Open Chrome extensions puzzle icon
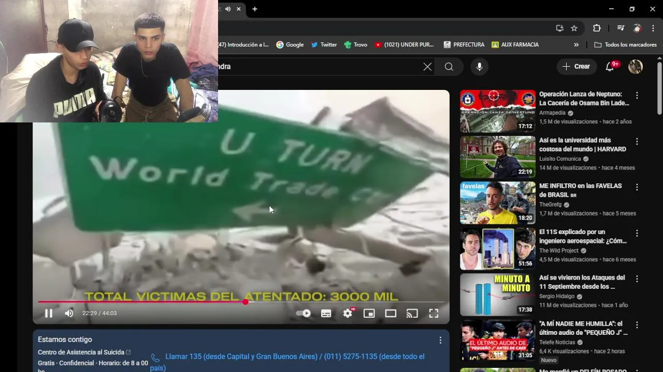Screen dimensions: 663x372 click(x=597, y=28)
